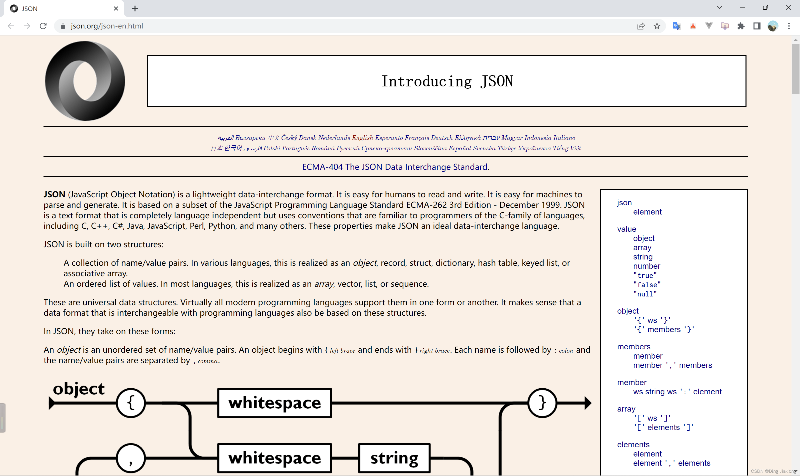Switch language to Français
This screenshot has width=800, height=476.
click(417, 138)
